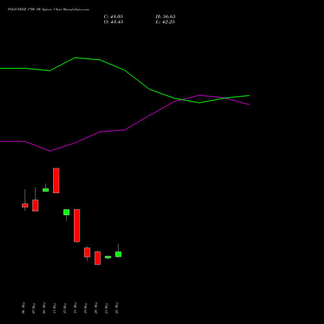This screenshot has width=324, height=324.
Task: Click the '11 May' date label
Action: 54,308
